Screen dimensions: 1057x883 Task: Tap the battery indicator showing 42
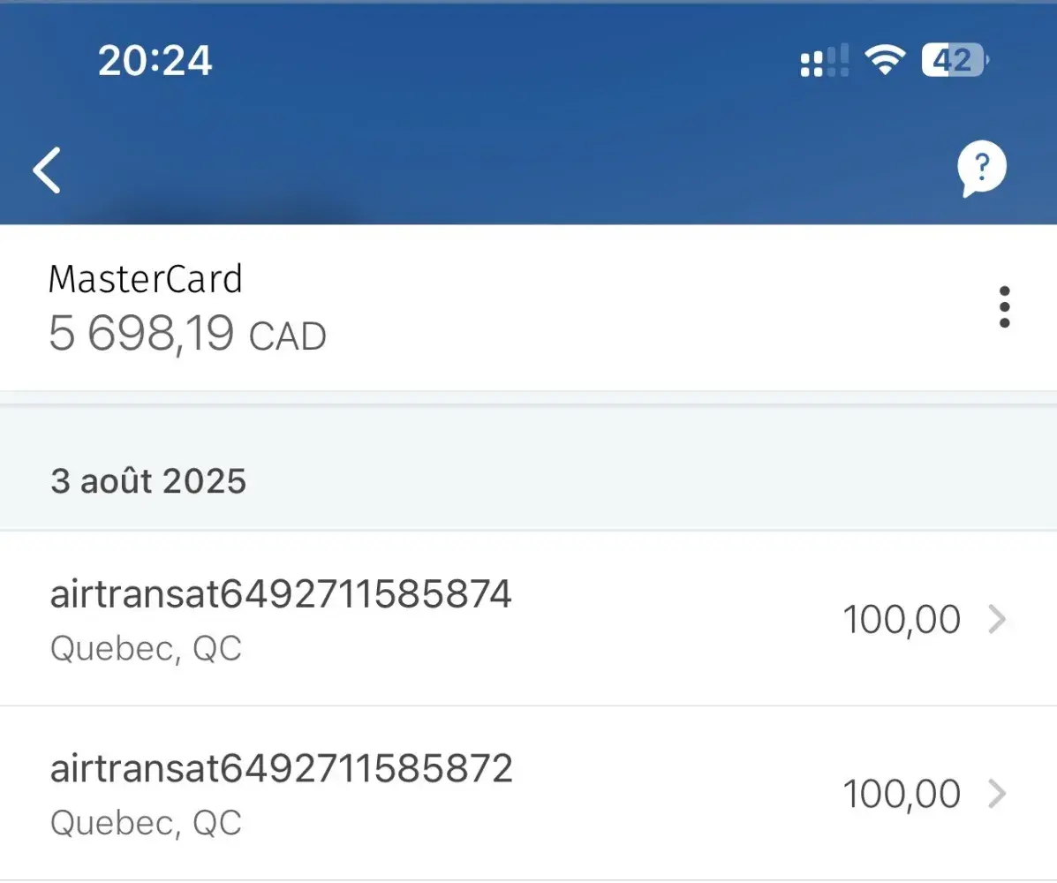(x=955, y=61)
